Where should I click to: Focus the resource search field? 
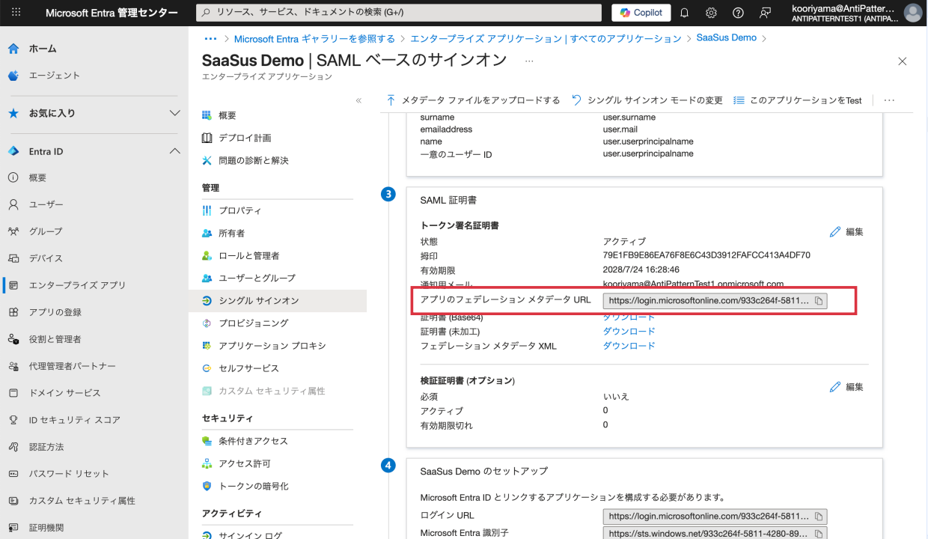click(x=399, y=13)
